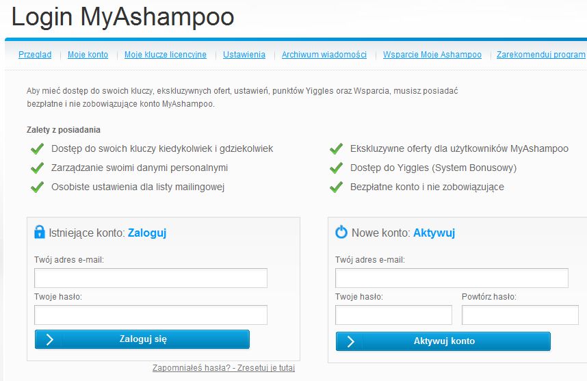Focus the login e-mail address field
587x381 pixels.
point(151,278)
